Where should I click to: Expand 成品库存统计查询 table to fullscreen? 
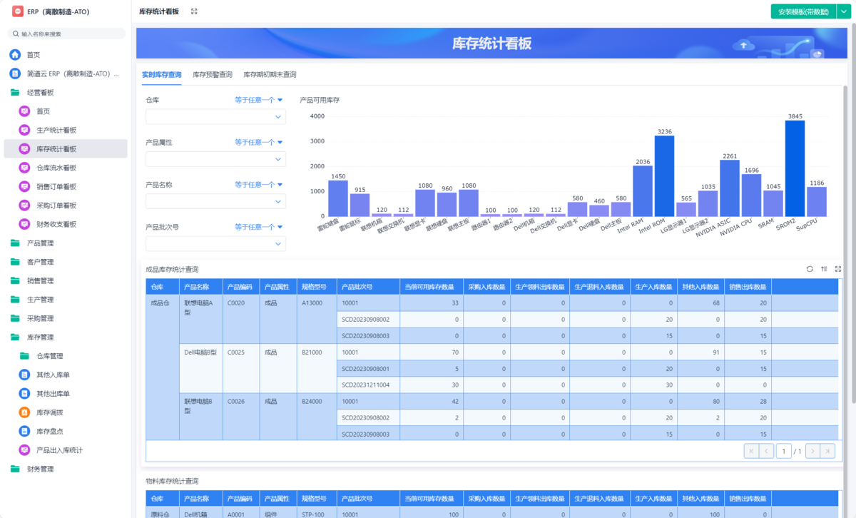click(x=838, y=269)
